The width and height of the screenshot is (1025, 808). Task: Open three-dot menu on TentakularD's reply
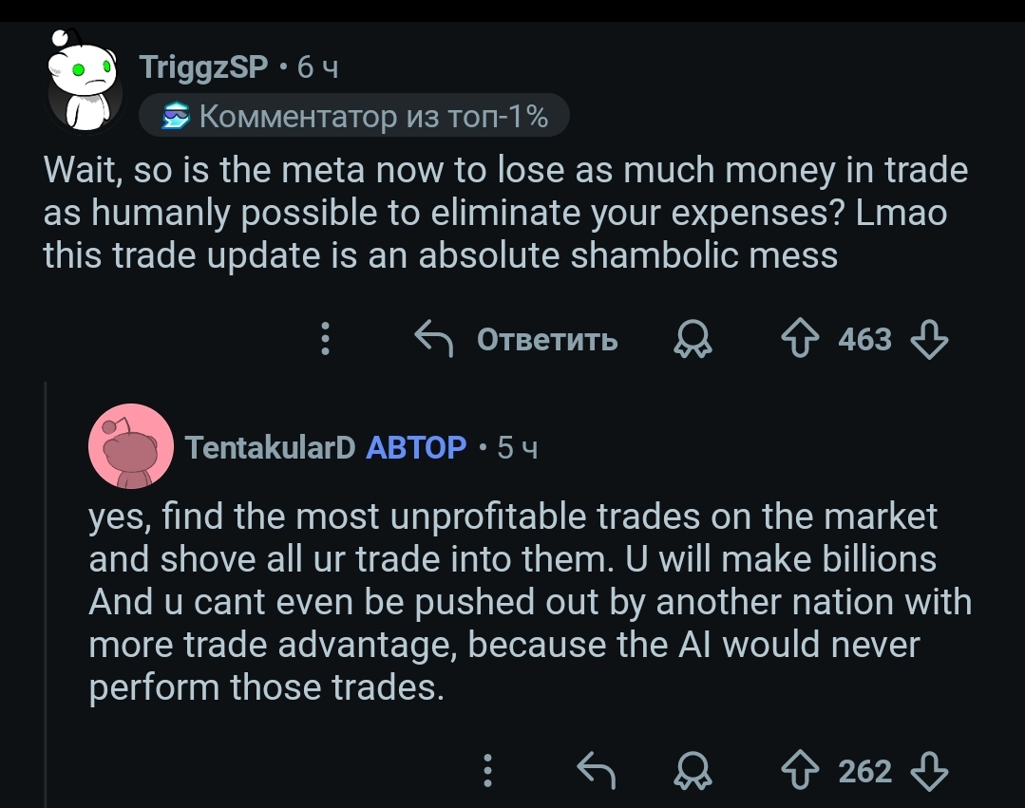(488, 770)
